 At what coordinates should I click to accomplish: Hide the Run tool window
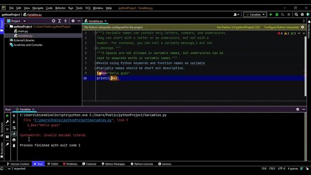[304, 109]
